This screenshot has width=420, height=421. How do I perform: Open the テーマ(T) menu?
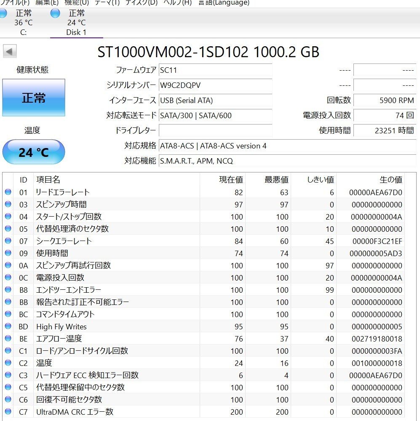(x=108, y=2)
